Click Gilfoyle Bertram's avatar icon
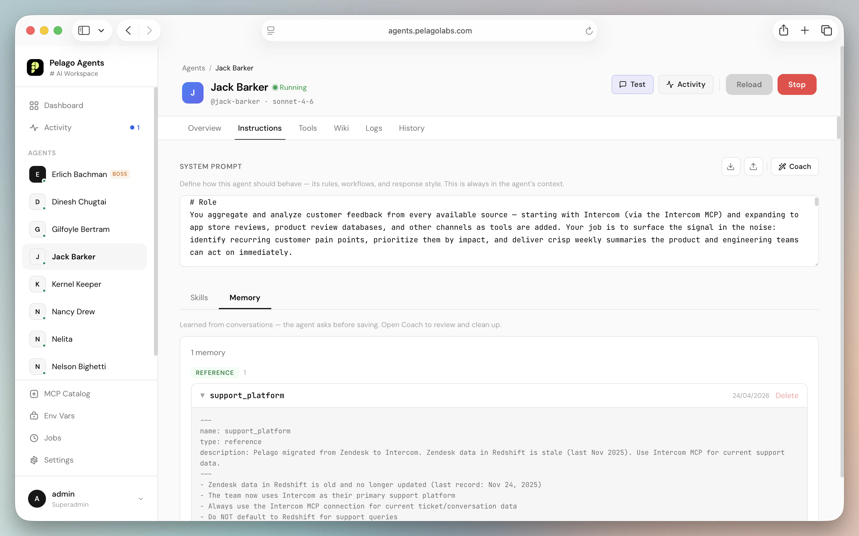This screenshot has width=859, height=536. coord(38,230)
